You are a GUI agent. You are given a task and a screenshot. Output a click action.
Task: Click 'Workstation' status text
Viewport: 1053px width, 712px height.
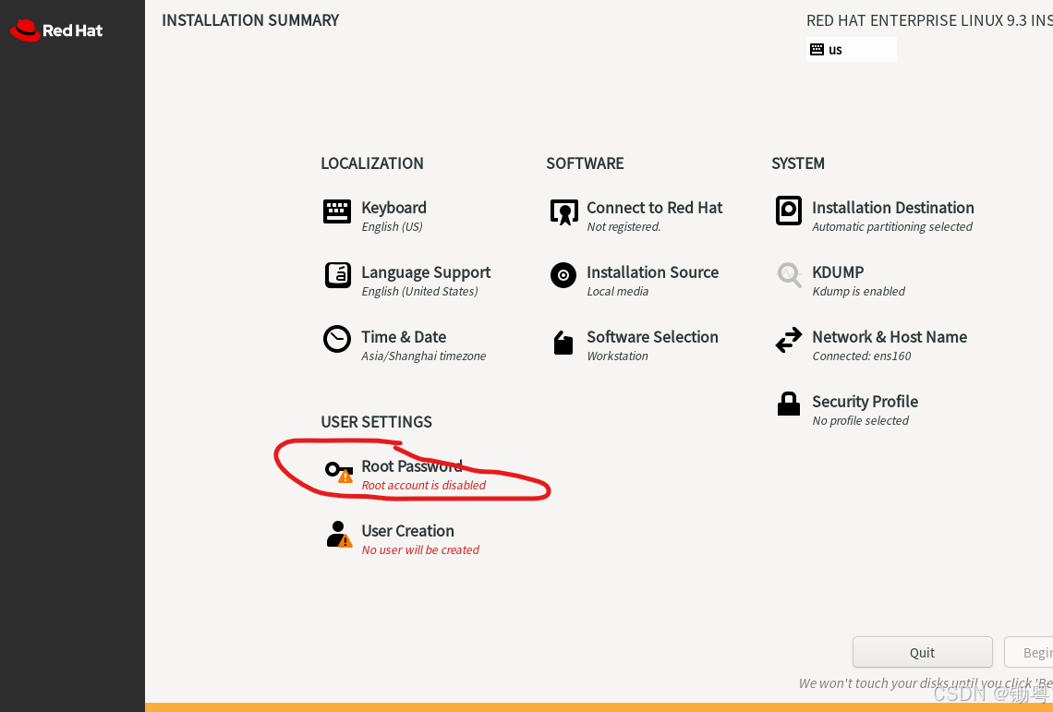(x=618, y=356)
